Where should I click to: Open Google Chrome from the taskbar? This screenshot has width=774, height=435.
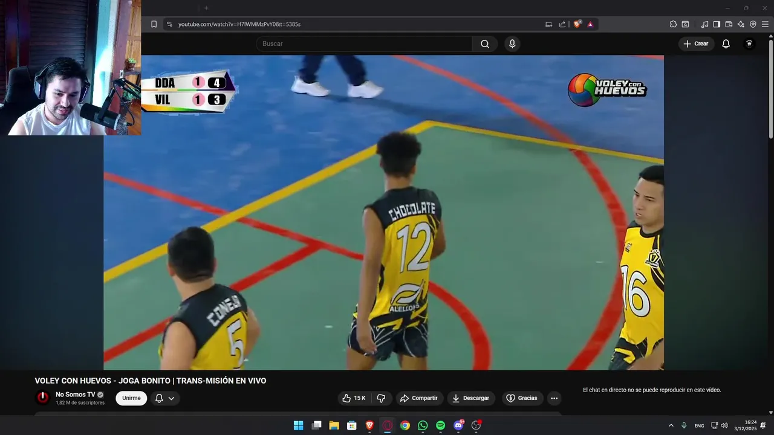(405, 425)
